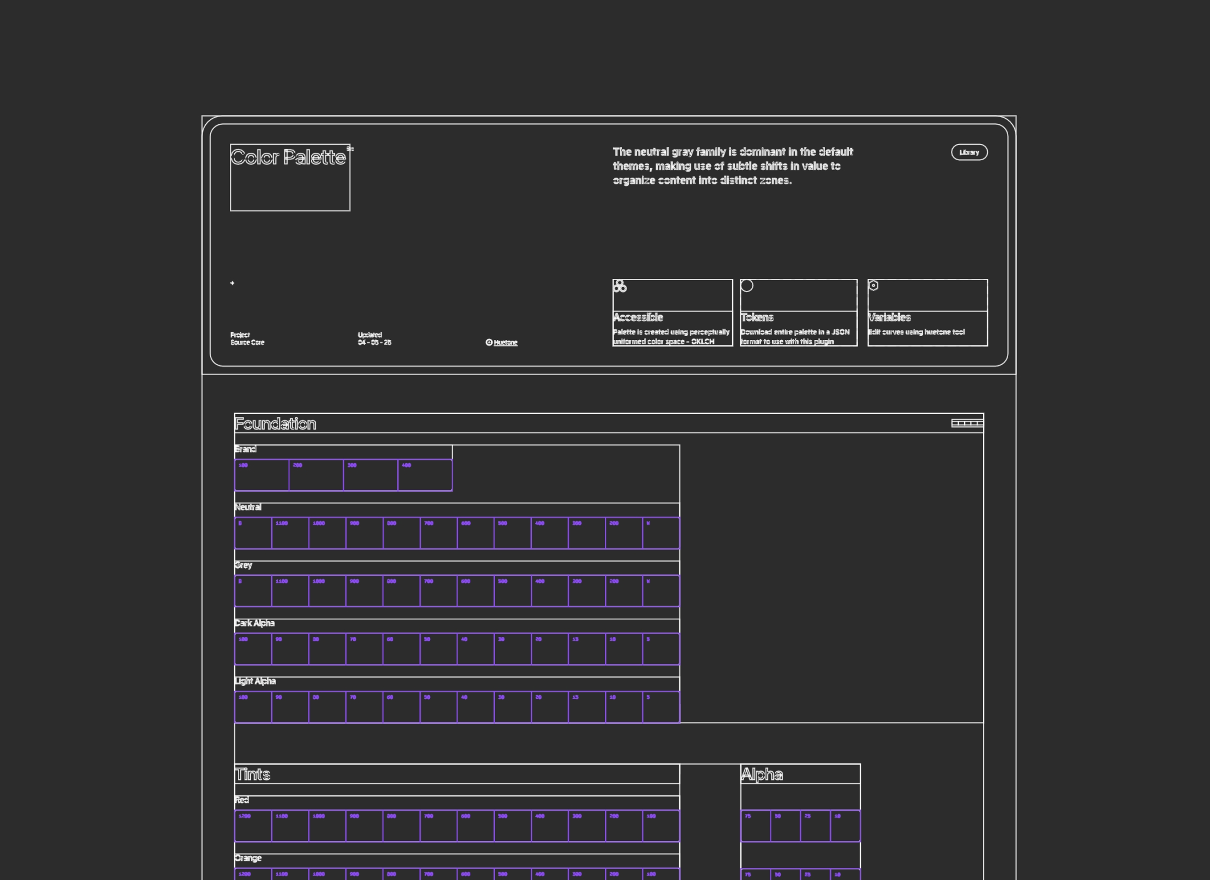
Task: Select Grey swatch 600
Action: 476,591
